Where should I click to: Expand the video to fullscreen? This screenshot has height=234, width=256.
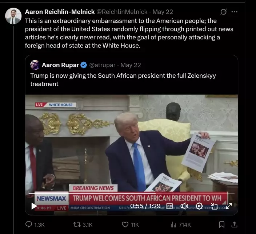[x=229, y=206]
